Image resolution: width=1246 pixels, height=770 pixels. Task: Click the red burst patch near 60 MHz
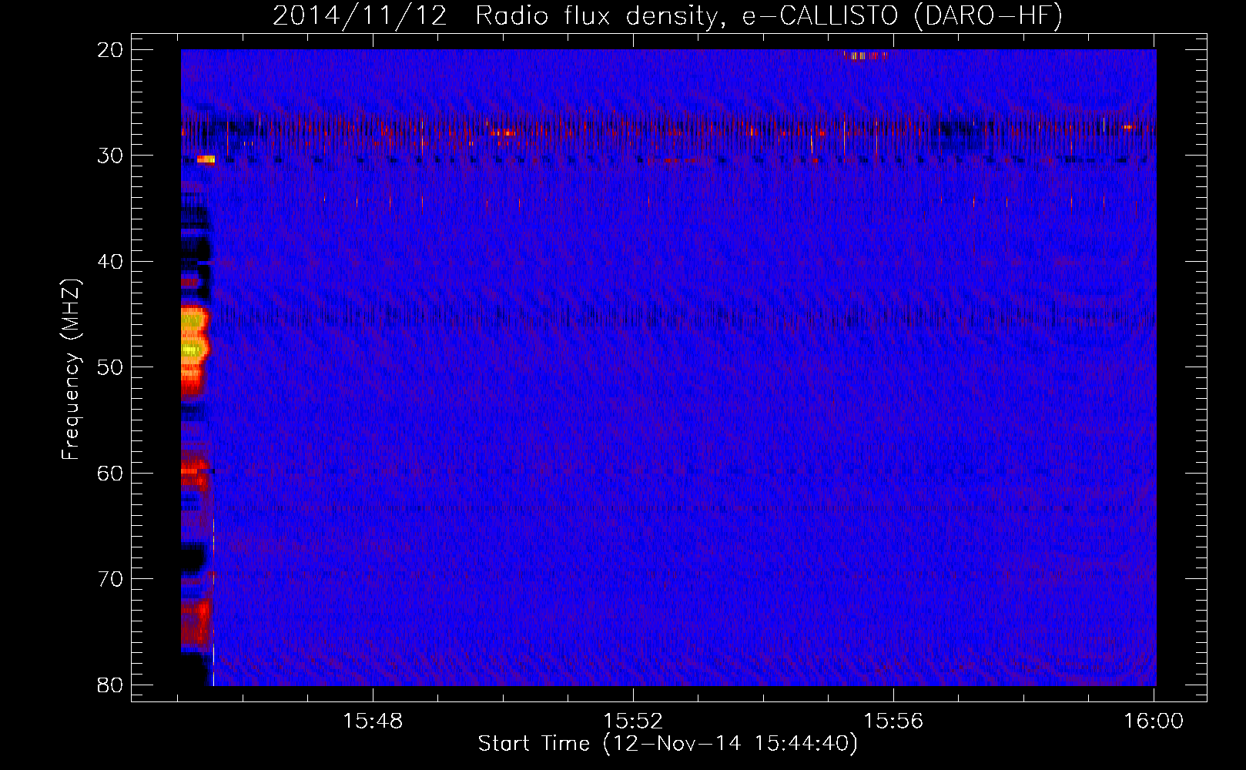195,472
